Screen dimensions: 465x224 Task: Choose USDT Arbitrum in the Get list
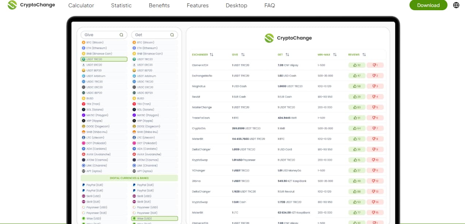tap(155, 76)
